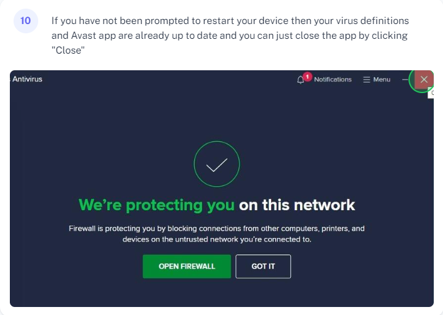Click the word "Close" in the instructions
Image resolution: width=443 pixels, height=315 pixels.
(68, 51)
